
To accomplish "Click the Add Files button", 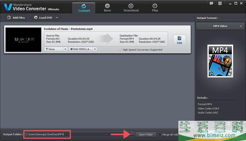I will tap(17, 17).
